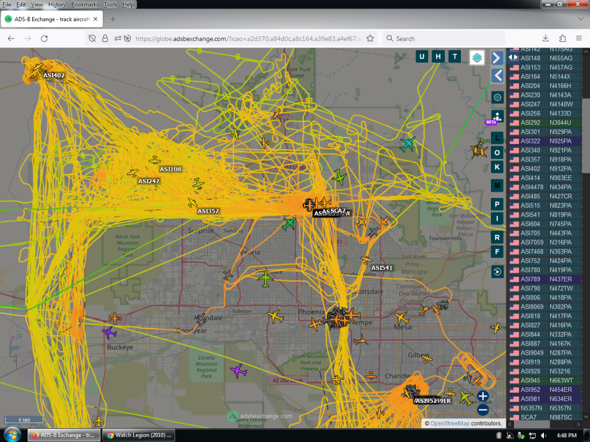Viewport: 590px width, 442px height.
Task: Select the yellow plane above ASI108 label
Action: pyautogui.click(x=154, y=161)
